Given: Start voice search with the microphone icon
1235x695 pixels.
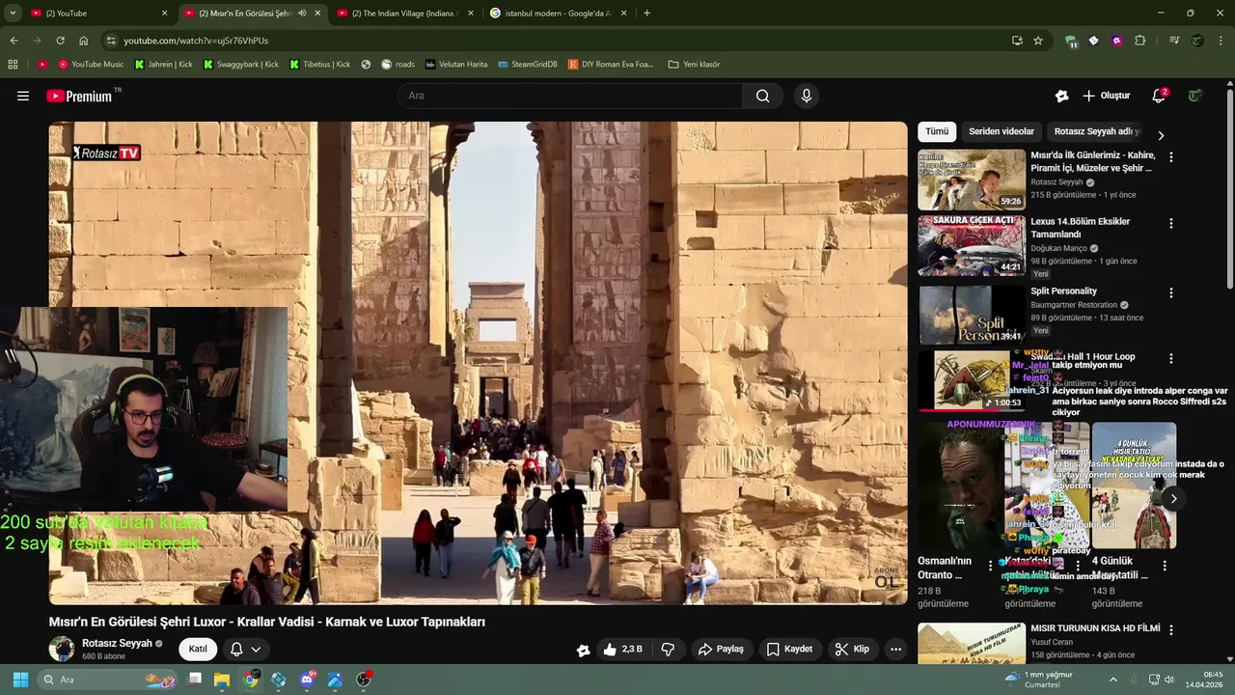Looking at the screenshot, I should [807, 96].
